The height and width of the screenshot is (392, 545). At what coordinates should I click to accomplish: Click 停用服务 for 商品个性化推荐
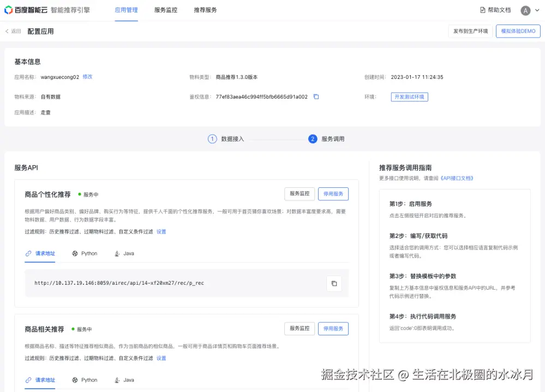(x=333, y=194)
